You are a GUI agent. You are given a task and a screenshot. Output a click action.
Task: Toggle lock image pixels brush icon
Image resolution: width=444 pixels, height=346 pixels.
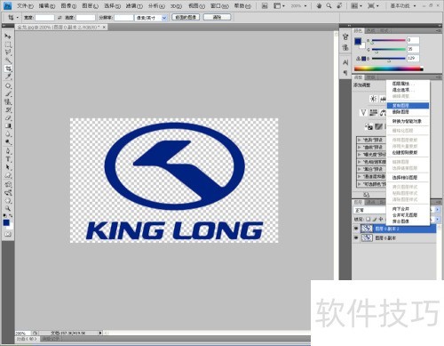point(375,220)
